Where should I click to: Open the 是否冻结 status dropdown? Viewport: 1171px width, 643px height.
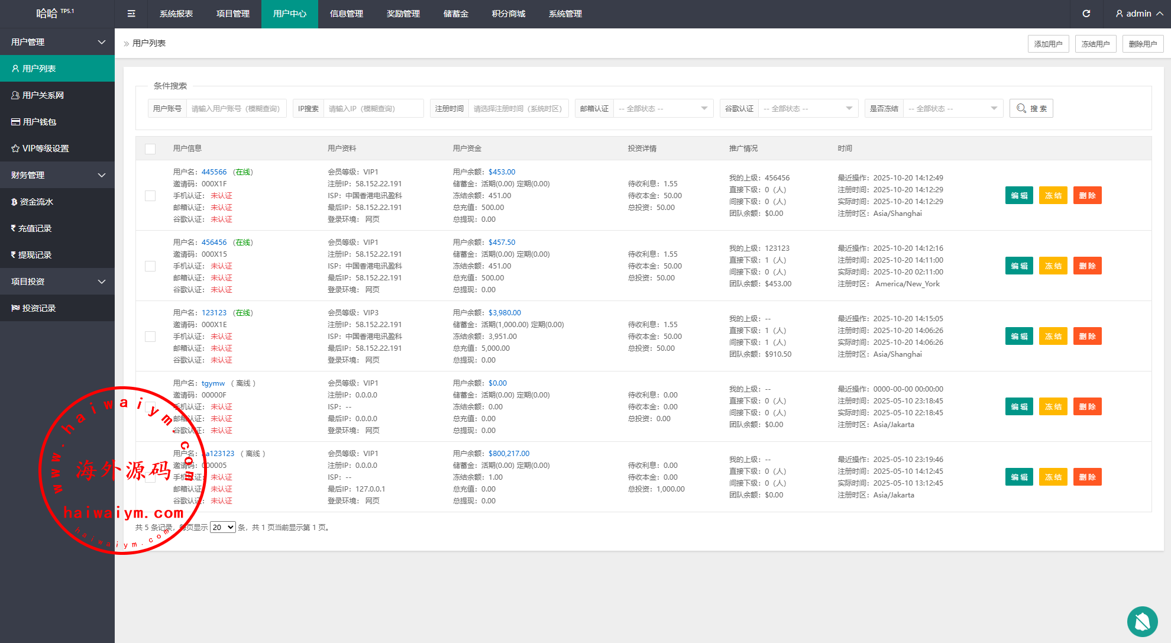(x=952, y=108)
